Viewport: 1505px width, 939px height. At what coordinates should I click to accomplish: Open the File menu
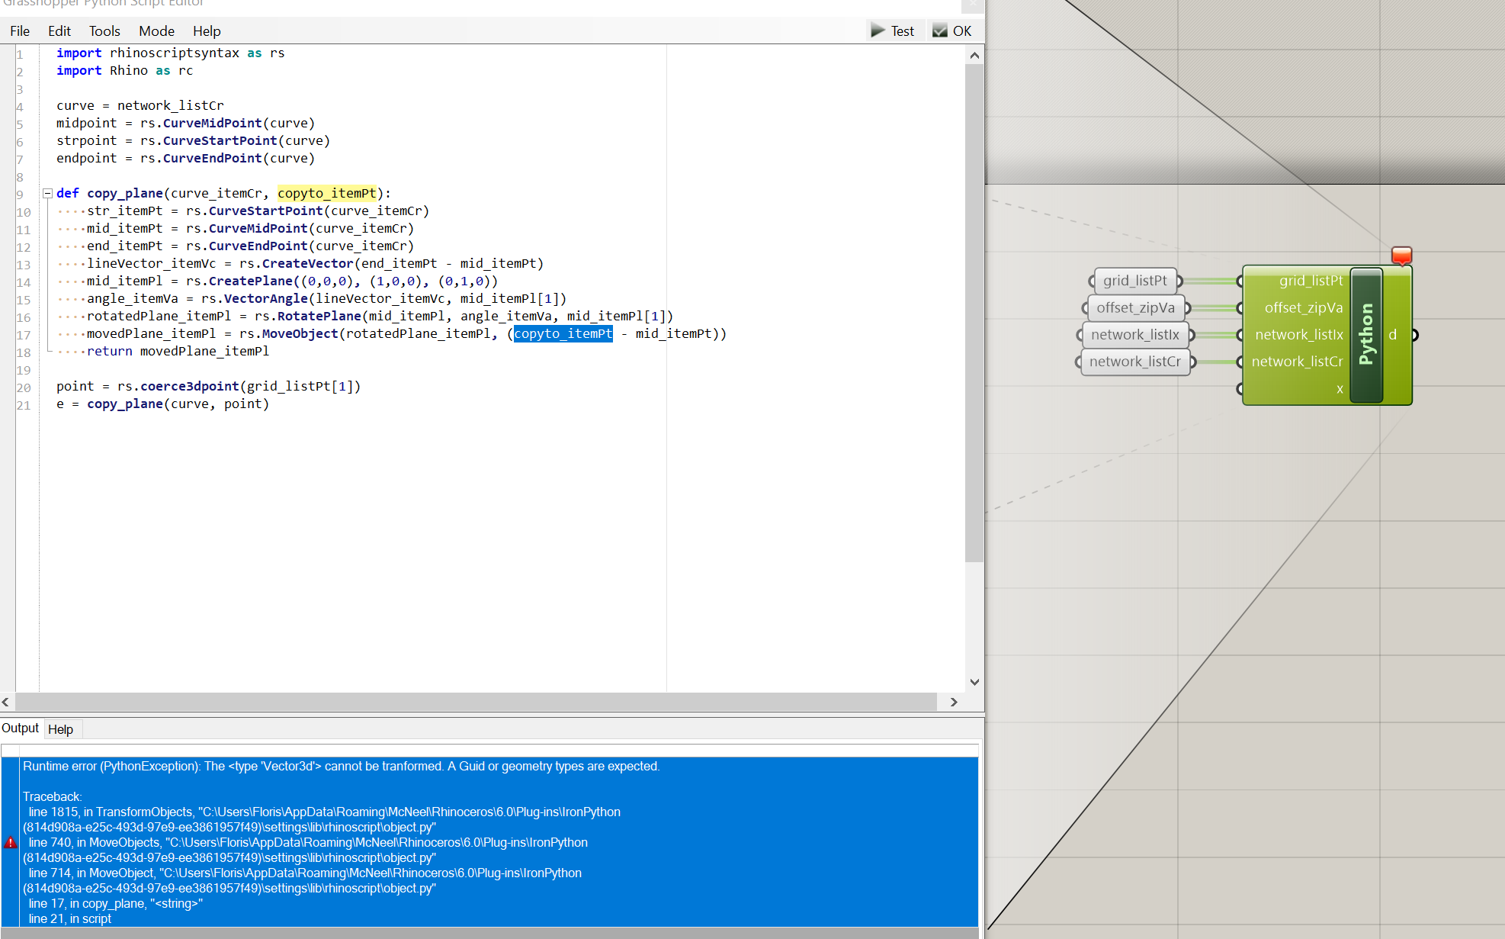[20, 31]
